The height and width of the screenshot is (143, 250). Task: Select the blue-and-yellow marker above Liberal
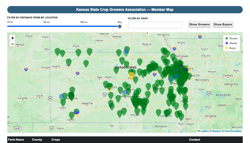pos(76,113)
